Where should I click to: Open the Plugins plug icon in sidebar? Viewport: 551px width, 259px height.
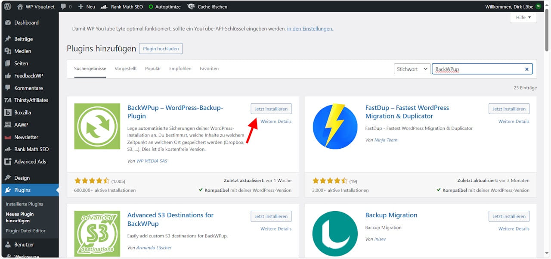(8, 190)
